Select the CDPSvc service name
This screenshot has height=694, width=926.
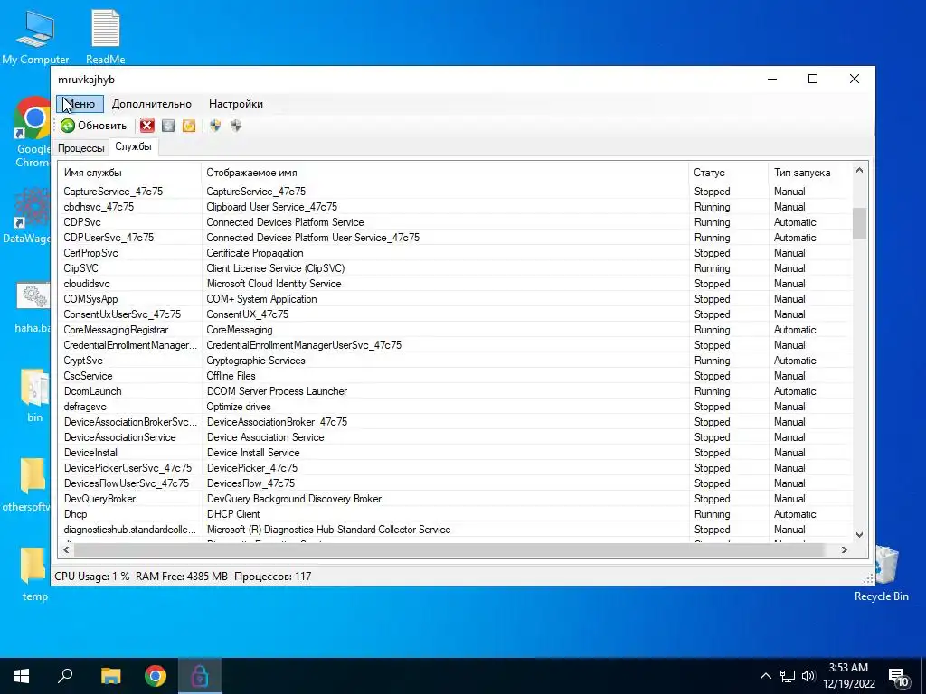pyautogui.click(x=82, y=222)
